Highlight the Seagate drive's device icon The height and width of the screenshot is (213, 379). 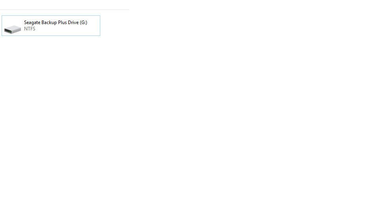click(13, 29)
